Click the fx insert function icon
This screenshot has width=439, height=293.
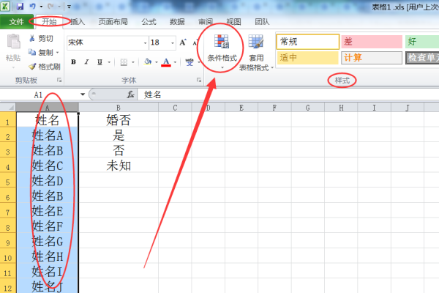pyautogui.click(x=130, y=94)
